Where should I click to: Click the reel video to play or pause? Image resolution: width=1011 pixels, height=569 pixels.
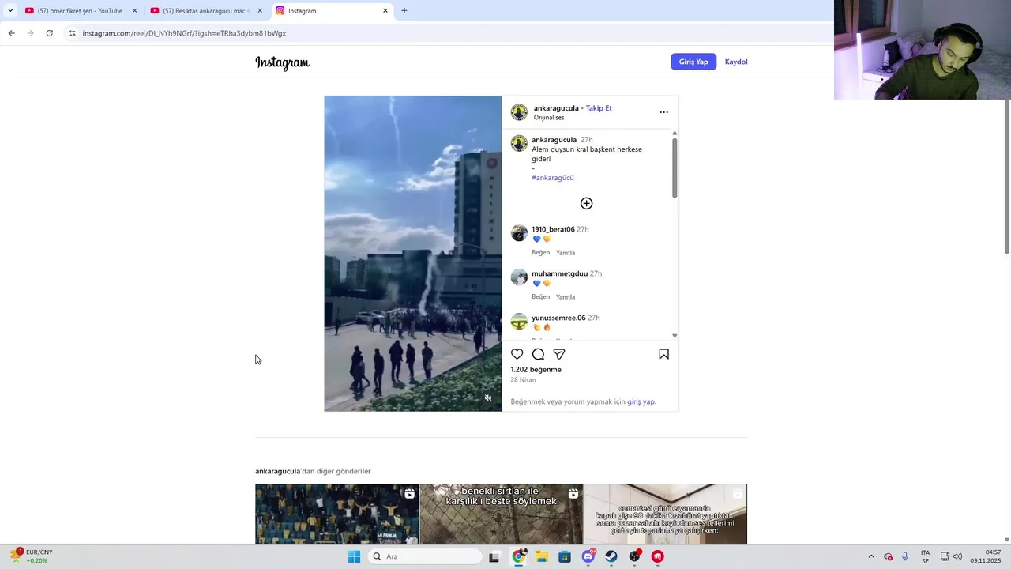click(x=412, y=253)
